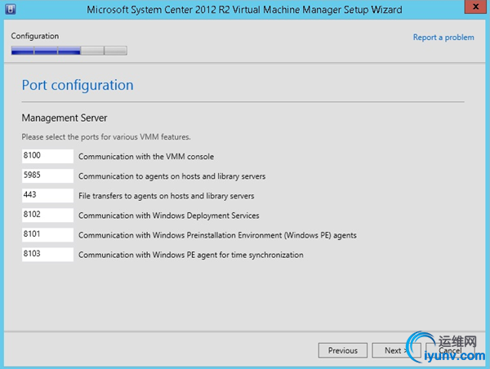Image resolution: width=490 pixels, height=369 pixels.
Task: Click the Configuration step label
Action: click(x=34, y=36)
